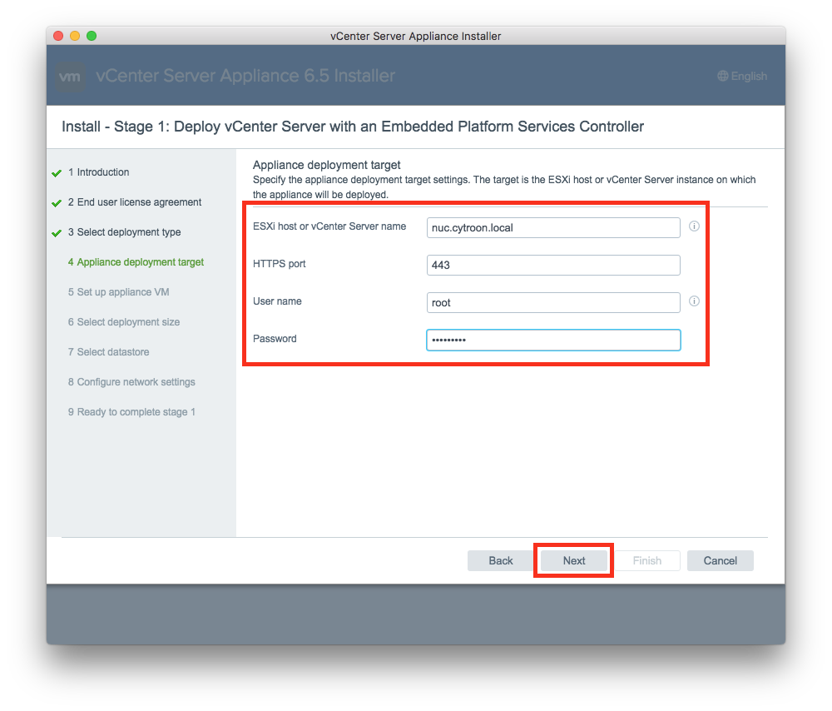Click the checkmark next to Select deployment type

pos(57,233)
